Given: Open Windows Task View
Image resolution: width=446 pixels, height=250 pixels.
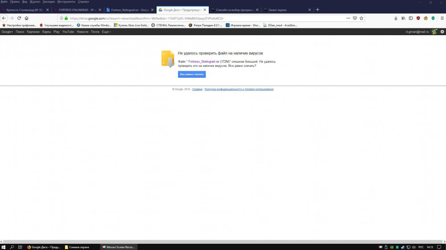Looking at the screenshot, I should [20, 247].
